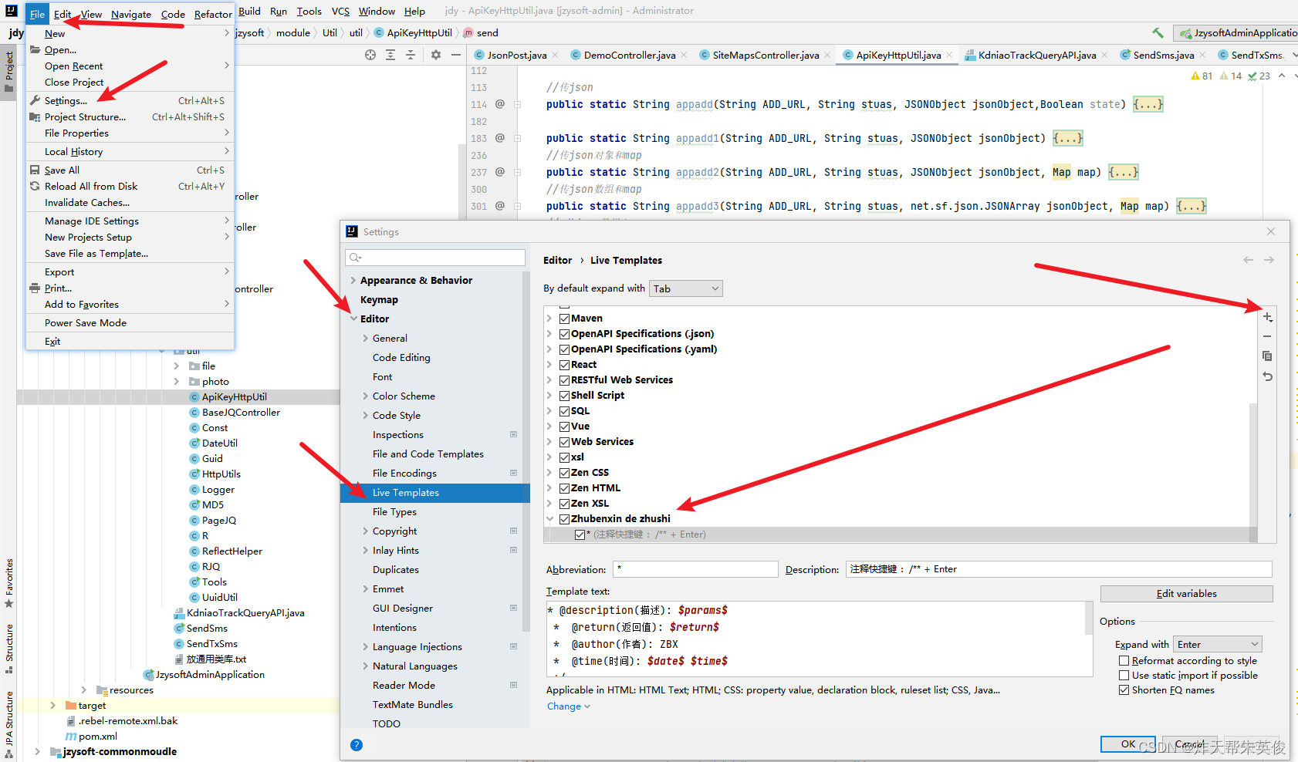
Task: Click the ApiKeyHttpUtil class icon in project tree
Action: tap(194, 397)
